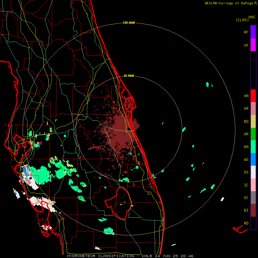Click the 'DS' legend label
Image resolution: width=258 pixels, height=258 pixels.
point(246,172)
